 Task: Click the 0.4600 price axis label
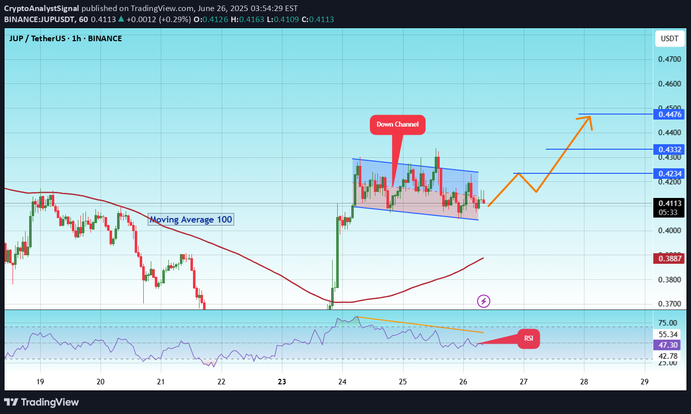click(669, 84)
